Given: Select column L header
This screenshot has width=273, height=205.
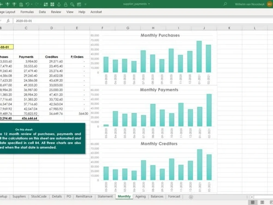Looking at the screenshot, I should point(255,28).
